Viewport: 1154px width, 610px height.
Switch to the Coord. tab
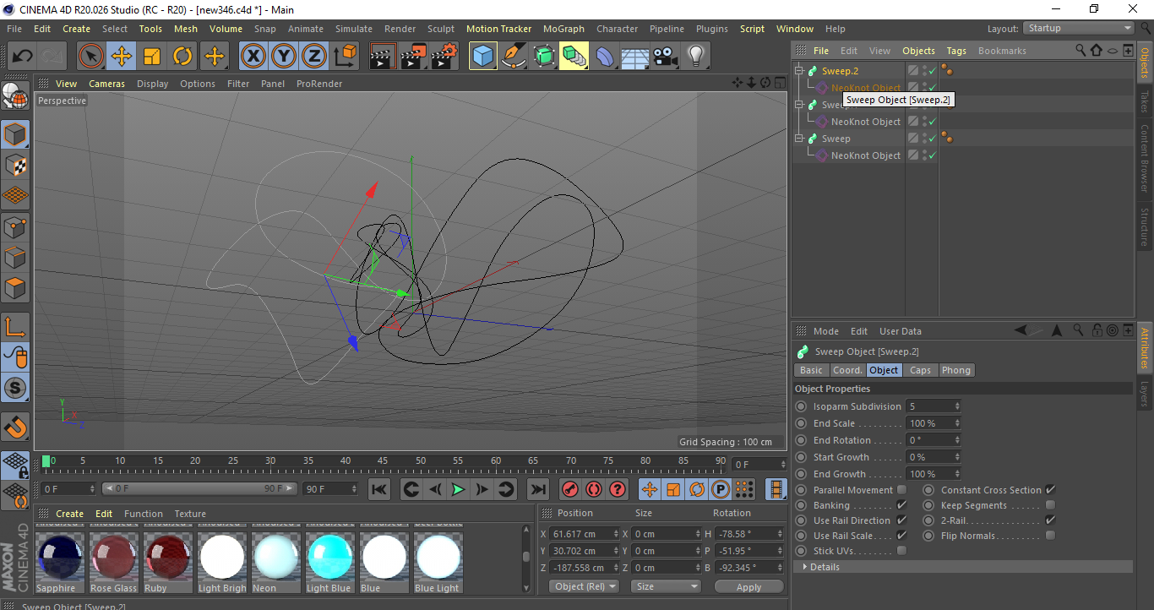[x=847, y=370]
